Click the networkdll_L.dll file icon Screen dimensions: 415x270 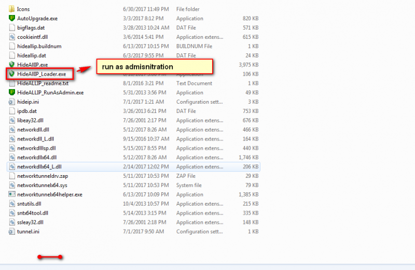(x=11, y=138)
